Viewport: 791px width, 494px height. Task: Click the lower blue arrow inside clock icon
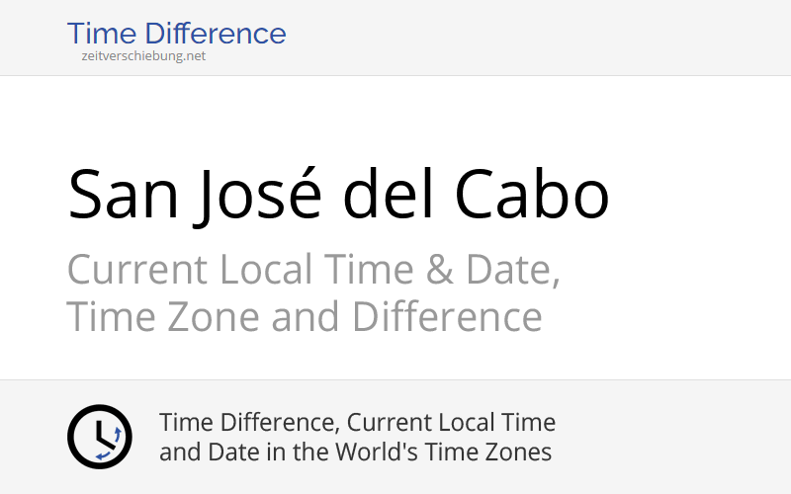[x=104, y=456]
